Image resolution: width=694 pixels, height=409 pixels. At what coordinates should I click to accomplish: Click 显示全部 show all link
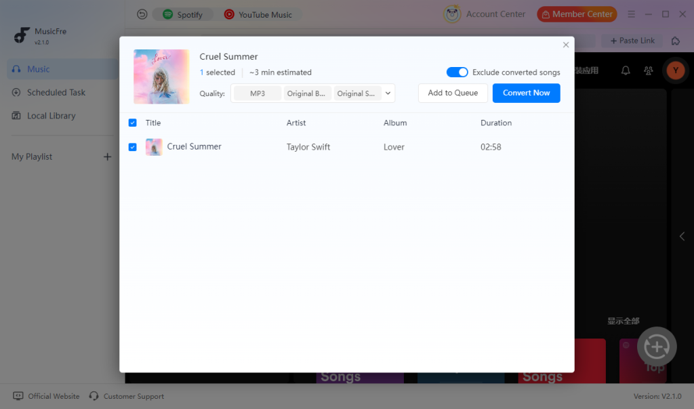pyautogui.click(x=624, y=321)
